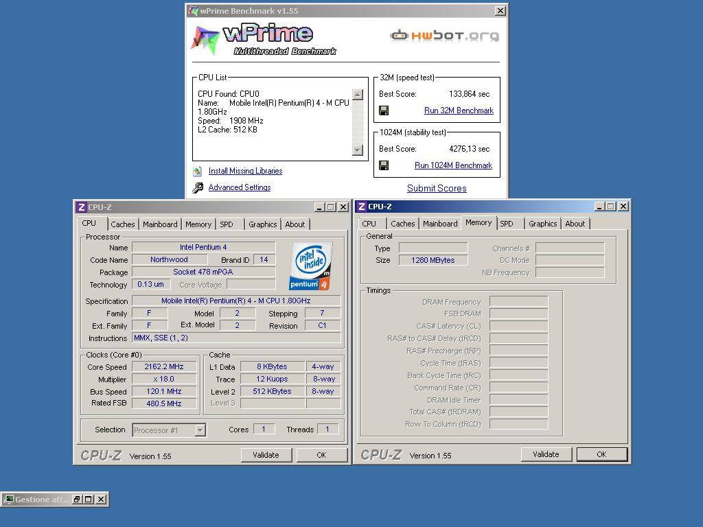Click the CPU List scroll down arrow

357,150
